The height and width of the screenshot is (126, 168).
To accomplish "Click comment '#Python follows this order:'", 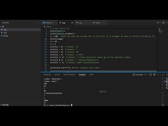I will coord(86,68).
